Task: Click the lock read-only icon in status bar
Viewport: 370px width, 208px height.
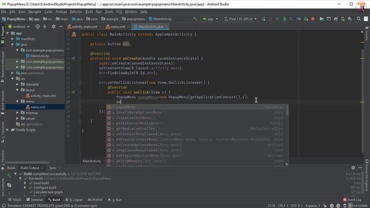Action: 325,206
